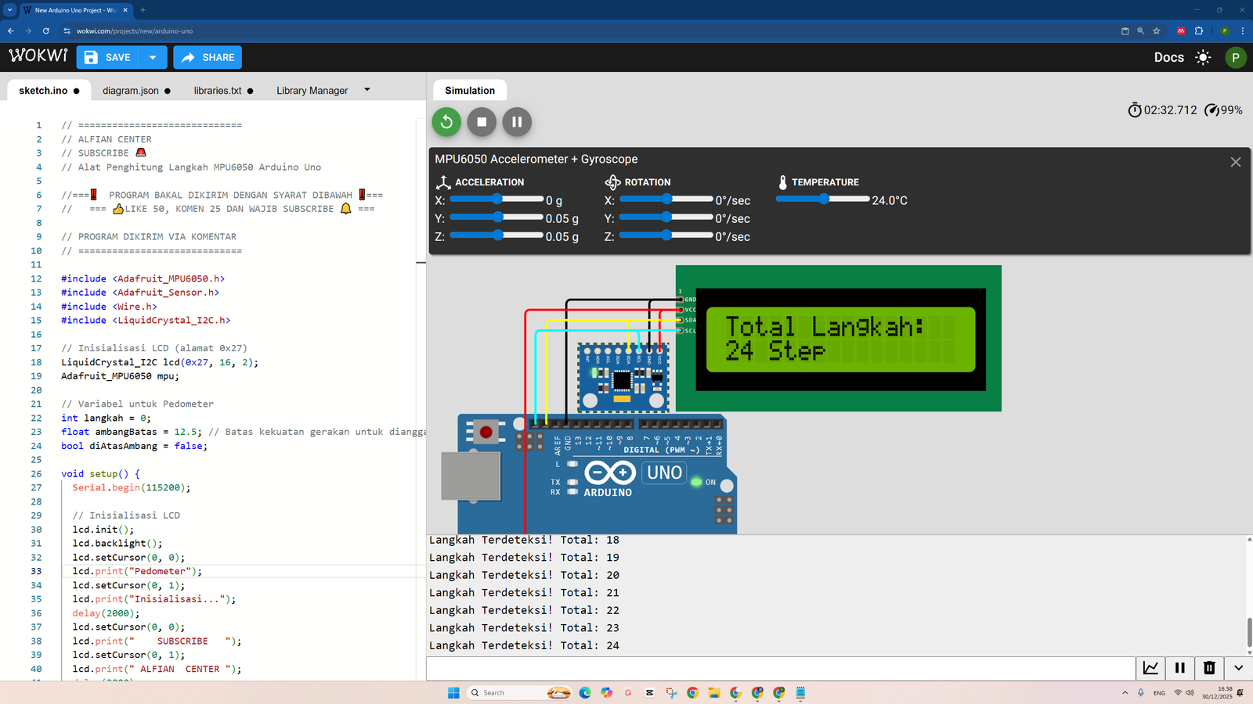Screen dimensions: 1253x704
Task: Switch to libraries.txt tab
Action: [x=223, y=91]
